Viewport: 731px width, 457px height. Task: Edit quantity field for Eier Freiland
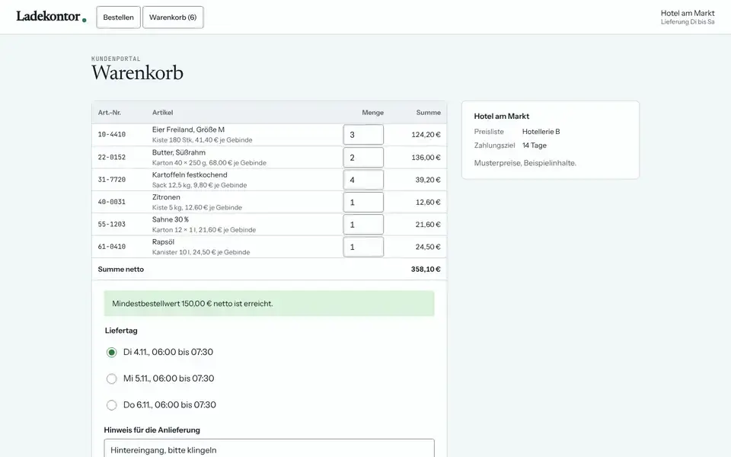363,135
